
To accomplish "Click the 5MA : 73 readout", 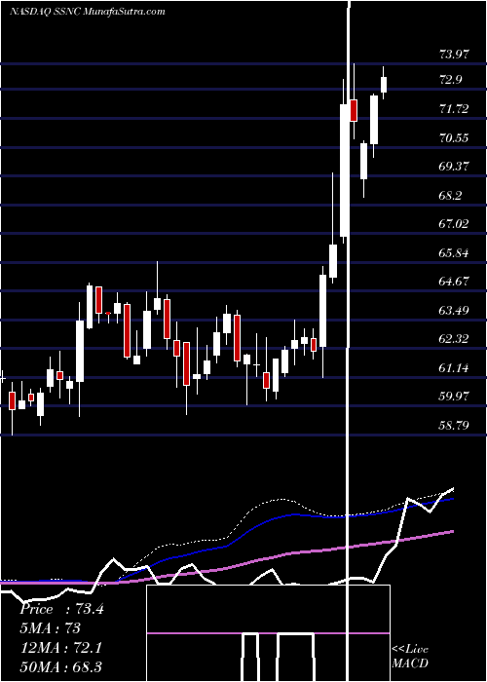I will click(x=50, y=628).
